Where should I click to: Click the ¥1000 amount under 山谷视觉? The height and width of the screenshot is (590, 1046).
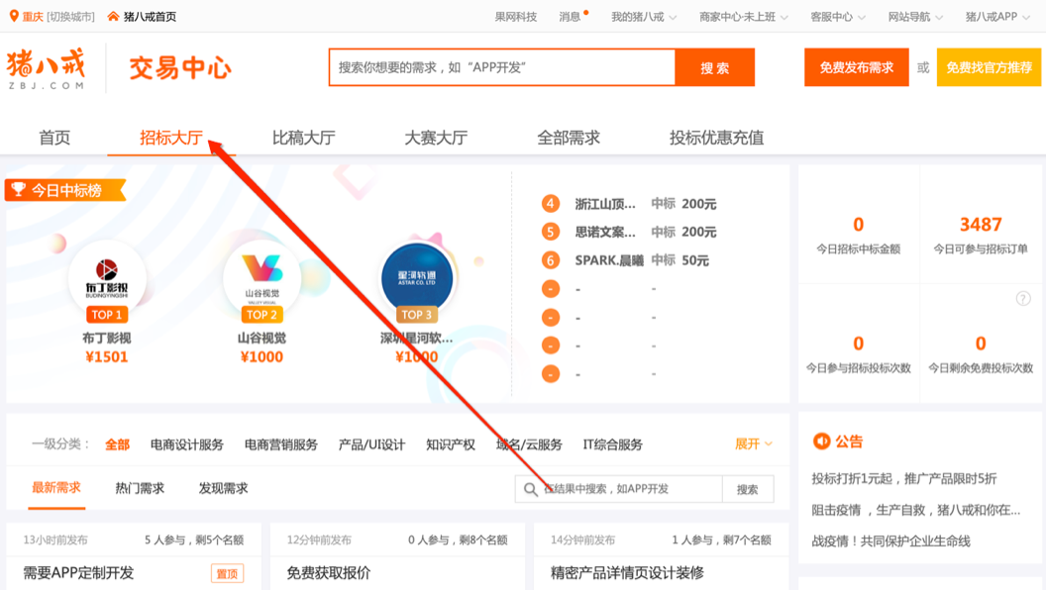[x=261, y=357]
